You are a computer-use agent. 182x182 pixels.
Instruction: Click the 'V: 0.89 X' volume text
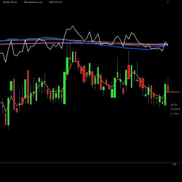point(175,109)
